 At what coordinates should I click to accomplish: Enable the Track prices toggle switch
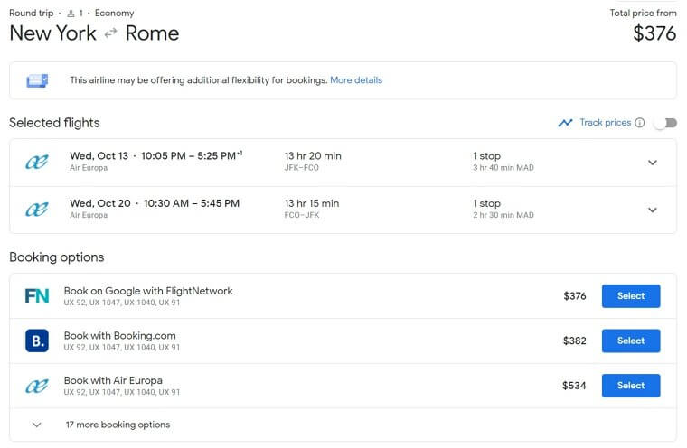pyautogui.click(x=665, y=123)
